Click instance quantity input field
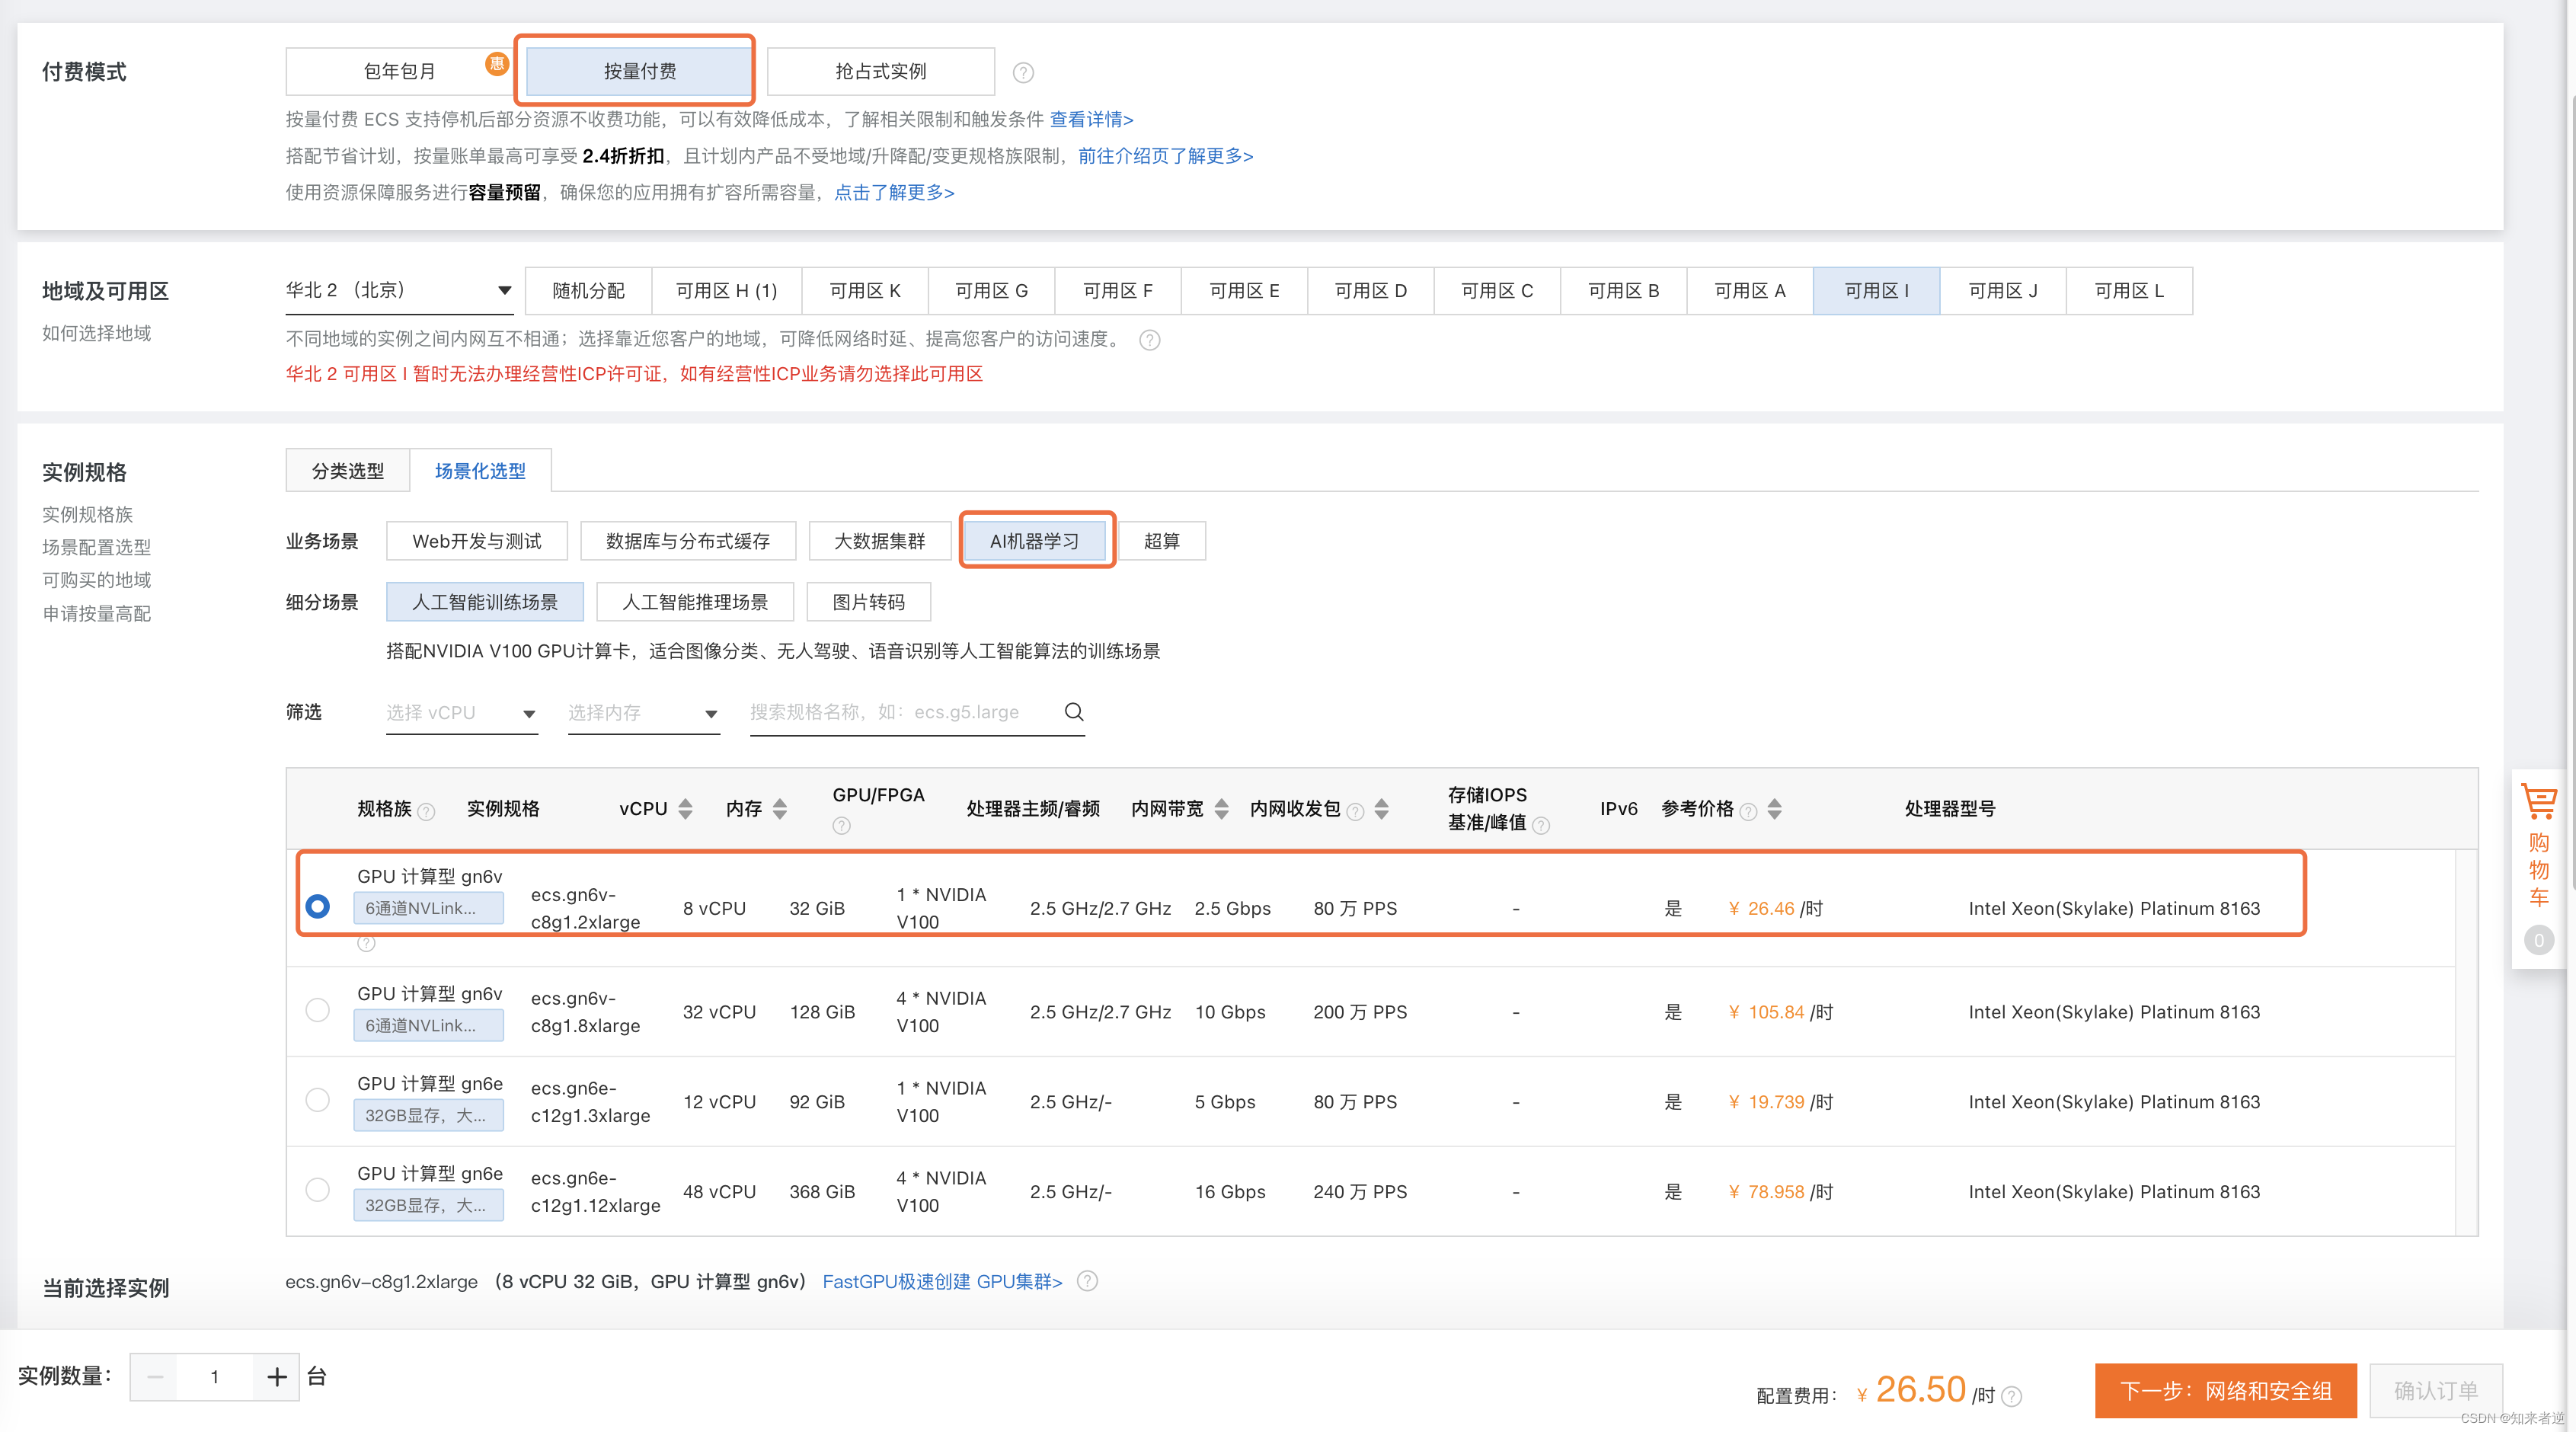The height and width of the screenshot is (1432, 2576). [x=215, y=1377]
